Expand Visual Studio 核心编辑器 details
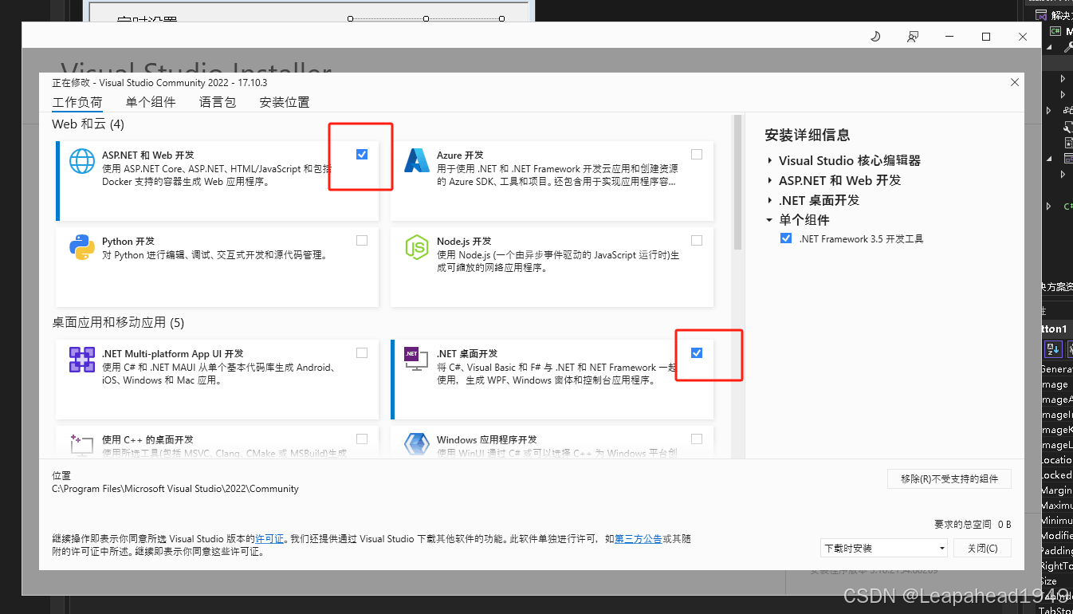Viewport: 1073px width, 614px height. 770,160
